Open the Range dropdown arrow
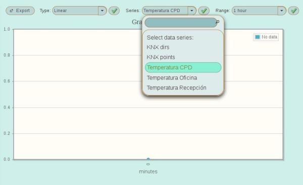Viewport: 303px width, 185px height. (x=282, y=11)
